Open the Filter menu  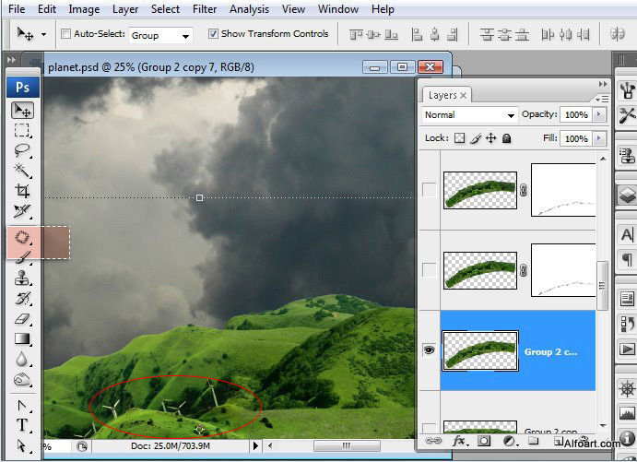[205, 9]
